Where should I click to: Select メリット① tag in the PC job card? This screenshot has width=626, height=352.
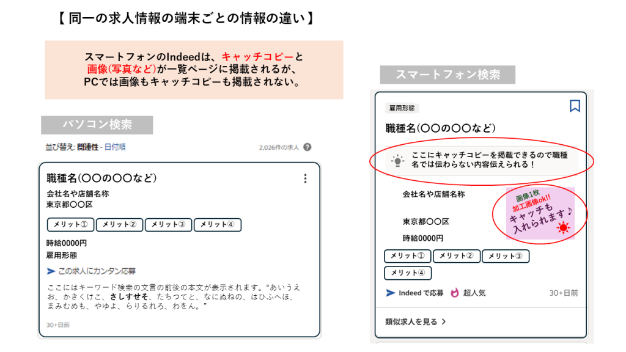pos(70,224)
